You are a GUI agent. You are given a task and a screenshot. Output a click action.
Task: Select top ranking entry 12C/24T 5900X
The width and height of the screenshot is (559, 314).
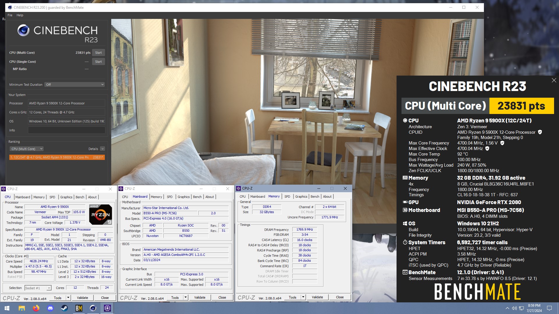coord(57,157)
